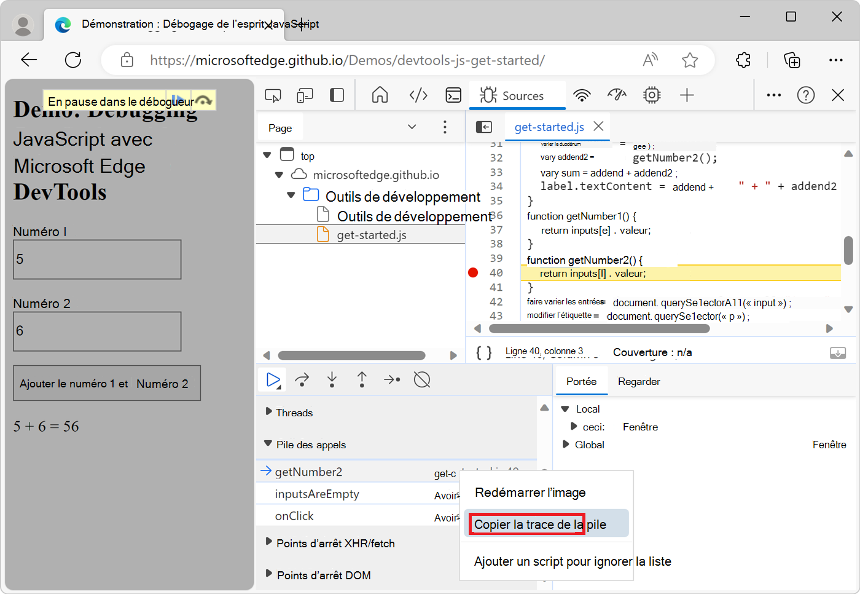The height and width of the screenshot is (594, 860).
Task: Add page to favorites with star icon
Action: point(690,60)
